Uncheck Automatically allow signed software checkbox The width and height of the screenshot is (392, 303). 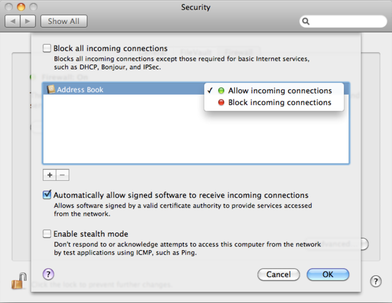coord(47,195)
